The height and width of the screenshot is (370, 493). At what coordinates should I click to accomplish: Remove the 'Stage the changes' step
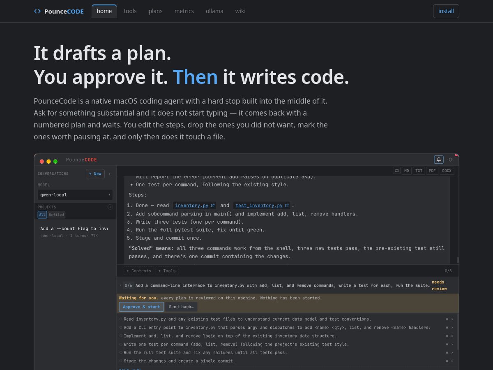click(x=452, y=361)
